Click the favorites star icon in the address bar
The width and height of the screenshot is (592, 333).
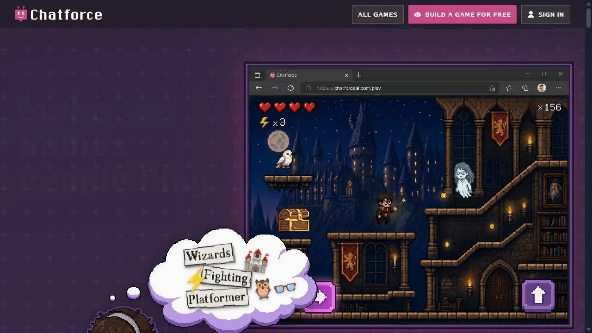[493, 88]
